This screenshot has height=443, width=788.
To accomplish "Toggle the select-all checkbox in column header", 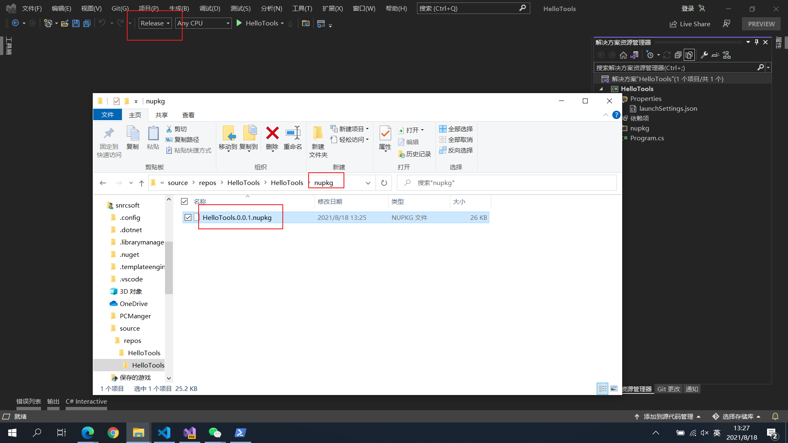I will click(x=184, y=201).
